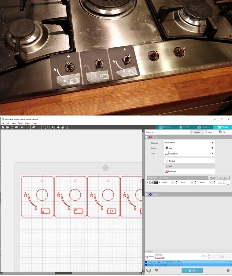Click the Undo arrow icon
Viewport: 232px width, 276px height.
(x=23, y=127)
